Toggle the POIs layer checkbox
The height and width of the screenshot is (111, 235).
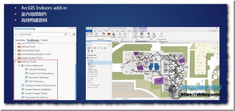pyautogui.click(x=89, y=64)
